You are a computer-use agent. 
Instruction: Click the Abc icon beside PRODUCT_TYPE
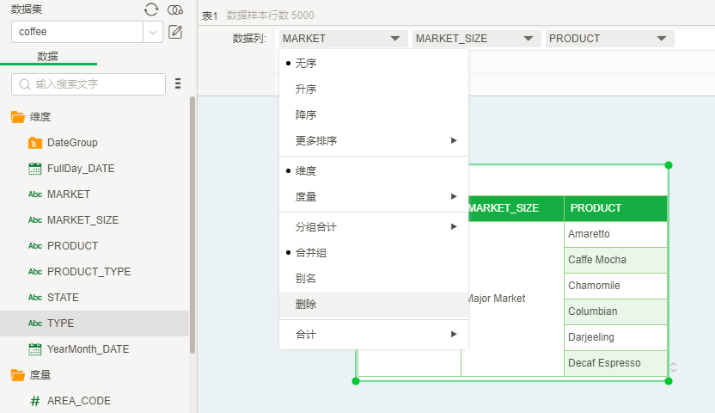click(x=35, y=272)
